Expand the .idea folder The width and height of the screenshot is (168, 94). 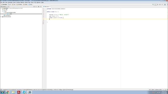3,10
